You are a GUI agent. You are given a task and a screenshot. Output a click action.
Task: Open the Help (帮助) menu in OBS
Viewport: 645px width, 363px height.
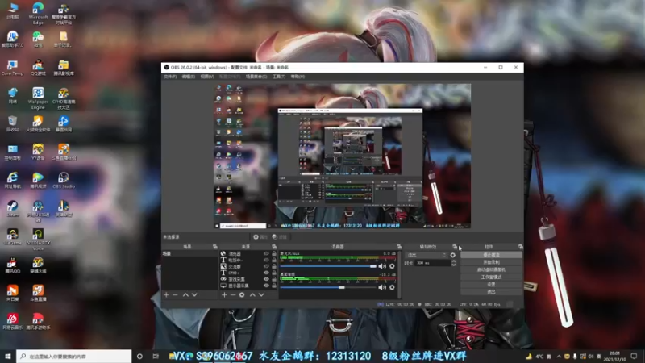click(298, 77)
